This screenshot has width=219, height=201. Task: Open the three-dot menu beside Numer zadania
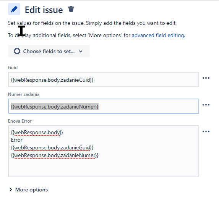pos(206,105)
